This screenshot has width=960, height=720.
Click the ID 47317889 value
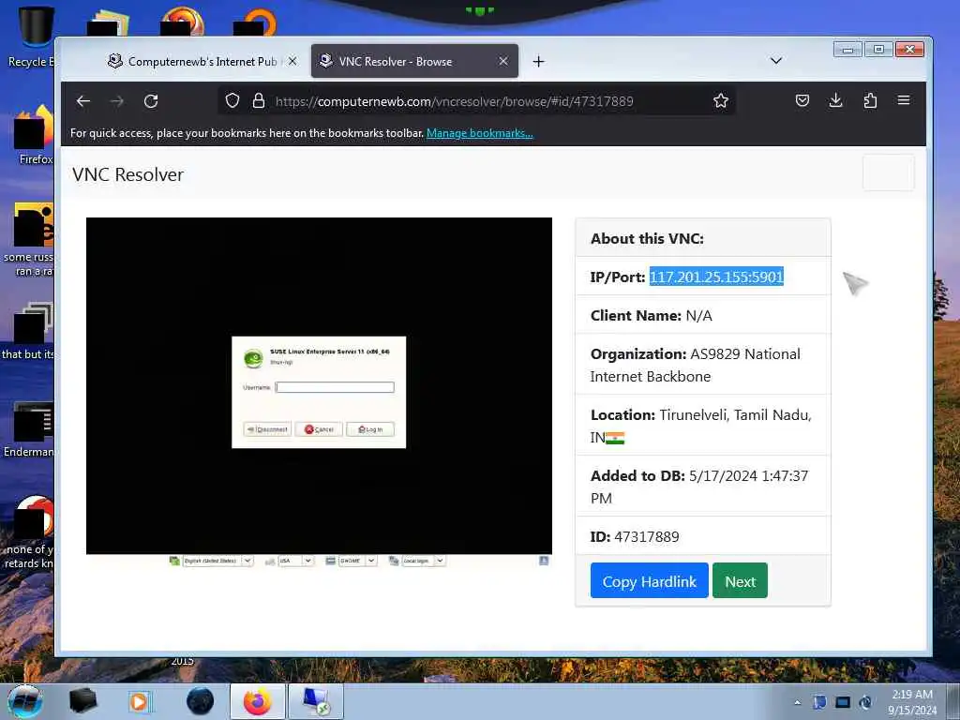click(x=647, y=537)
